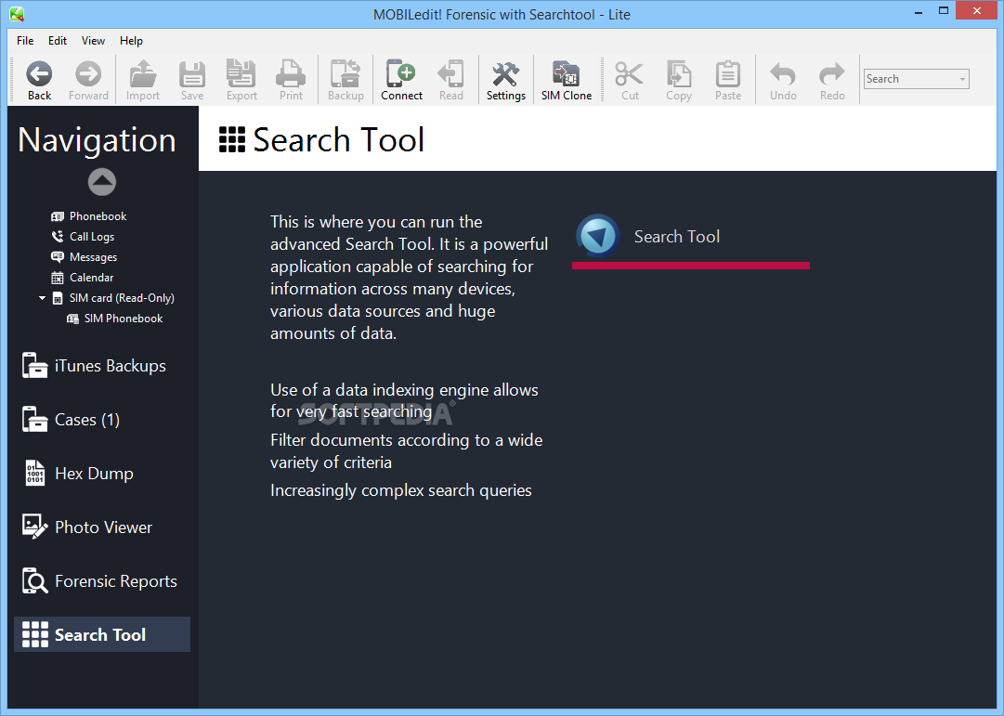Click the grid icon beside Search Tool heading
The height and width of the screenshot is (716, 1004).
(232, 139)
